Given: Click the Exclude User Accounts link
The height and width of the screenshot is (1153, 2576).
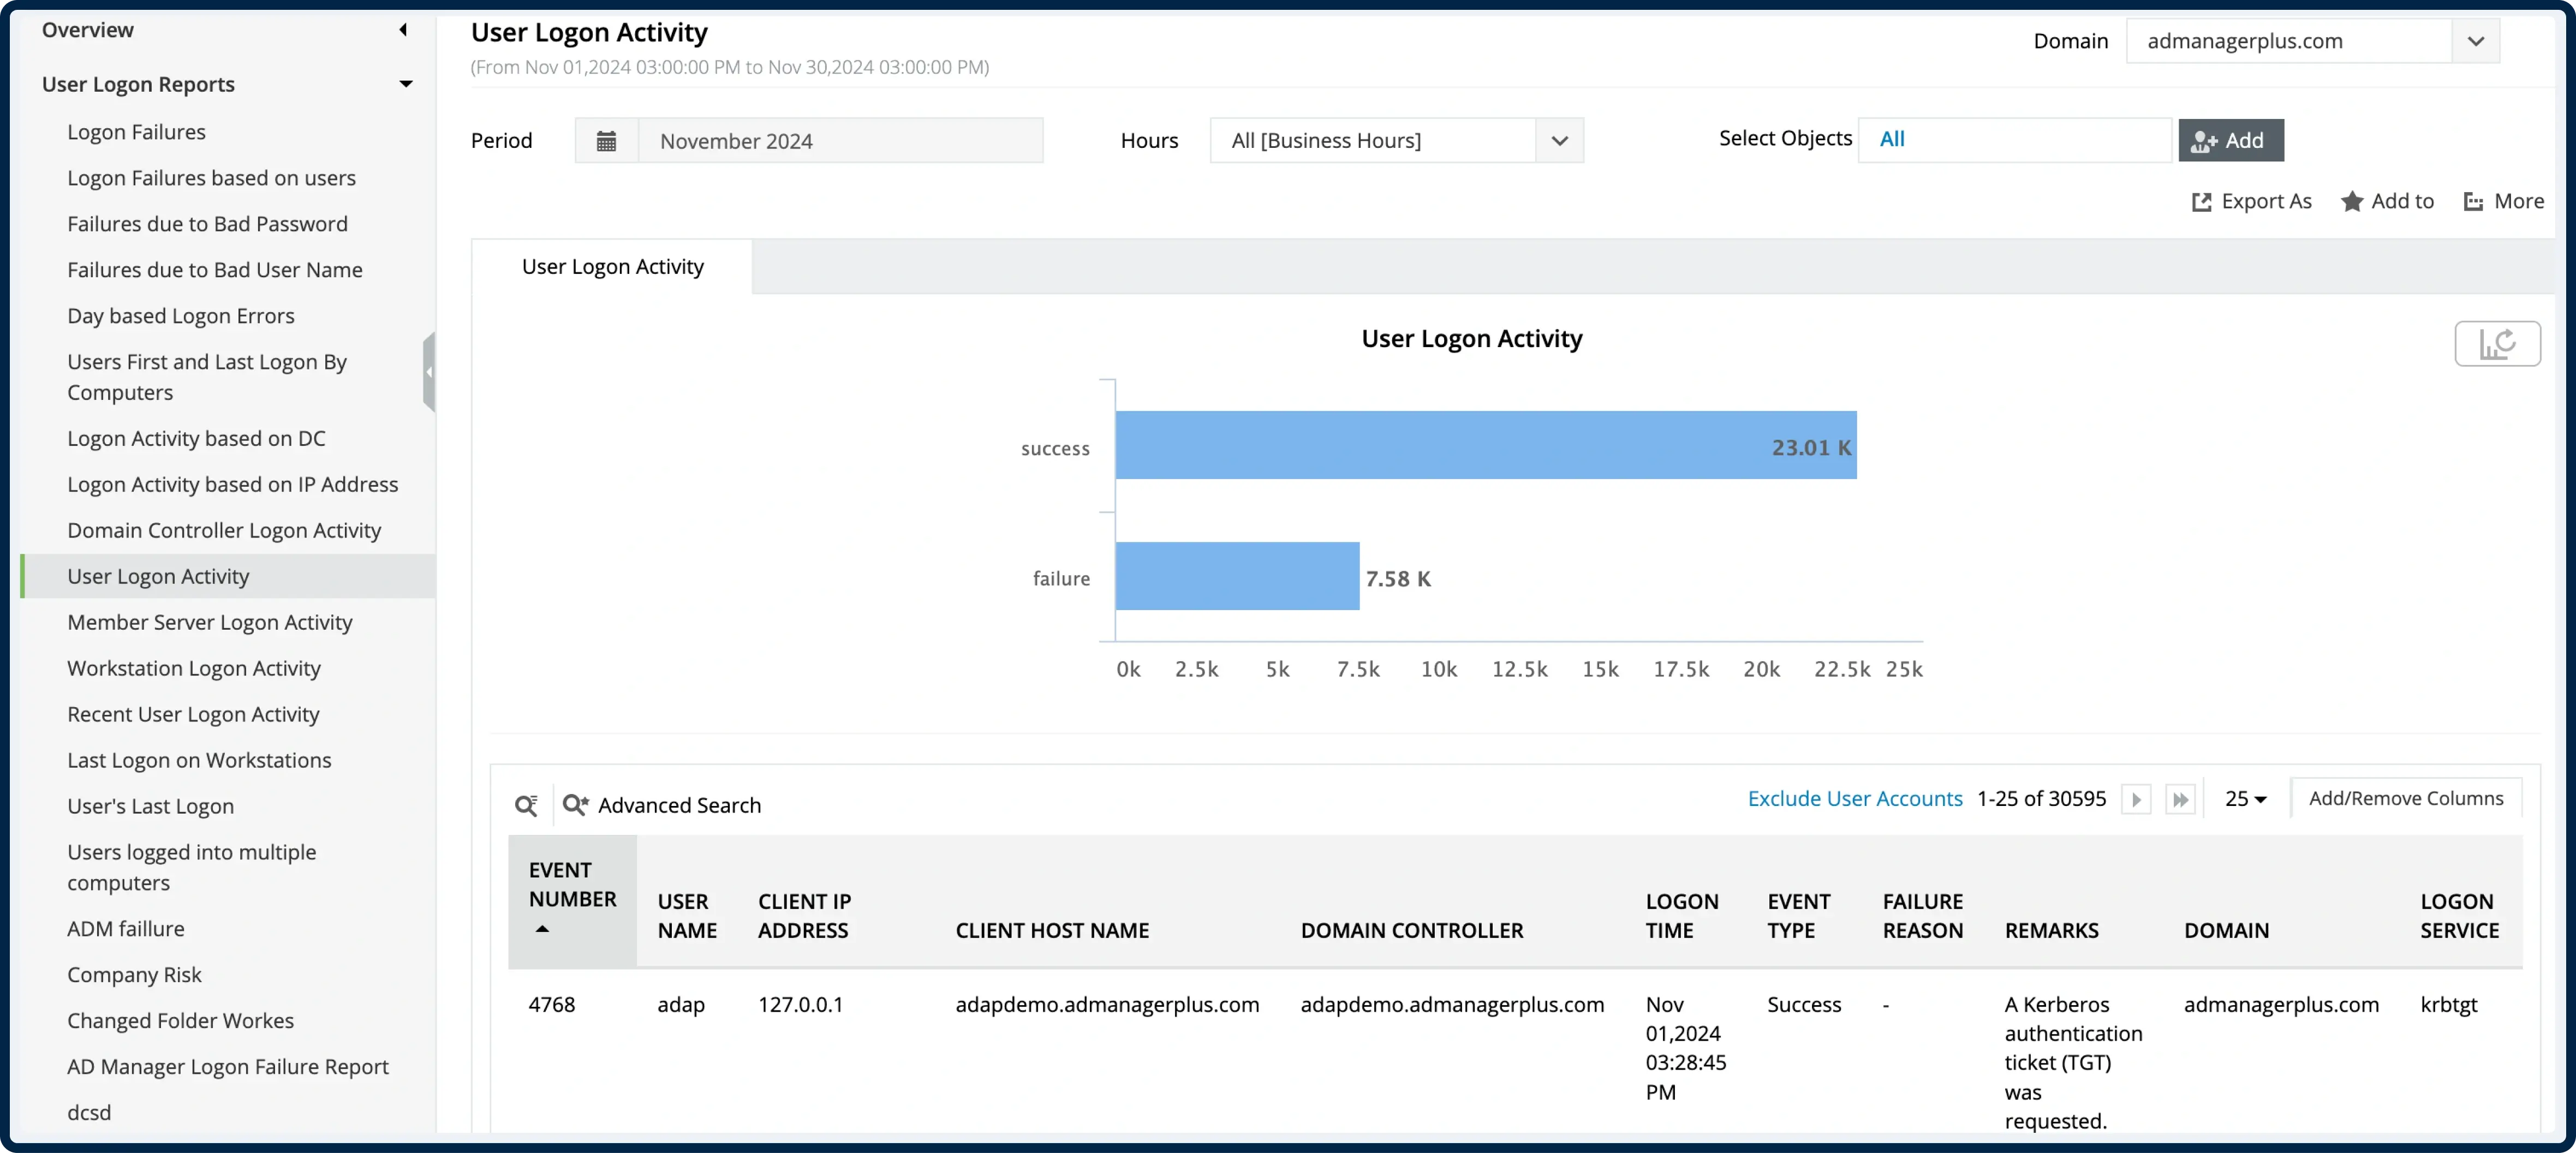Looking at the screenshot, I should click(x=1855, y=798).
